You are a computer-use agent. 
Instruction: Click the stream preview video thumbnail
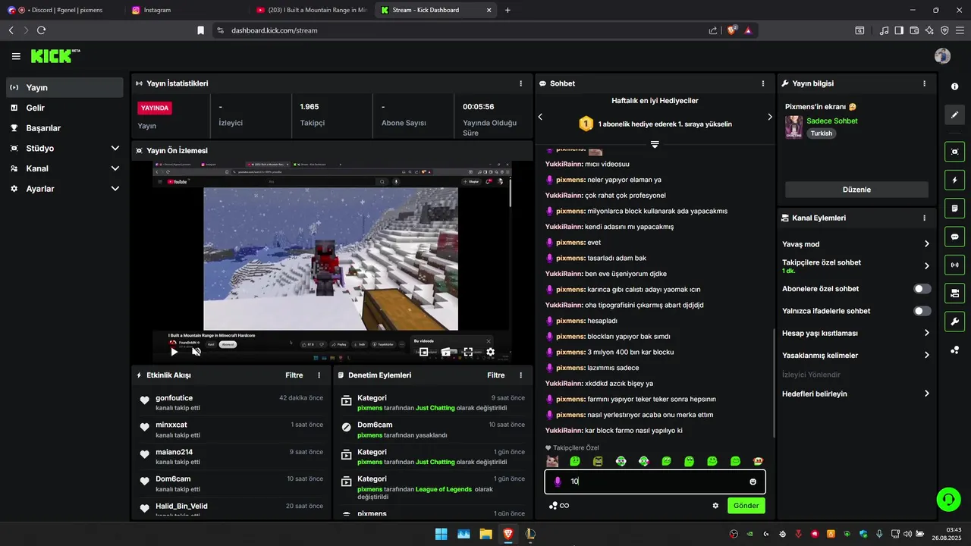pyautogui.click(x=331, y=262)
